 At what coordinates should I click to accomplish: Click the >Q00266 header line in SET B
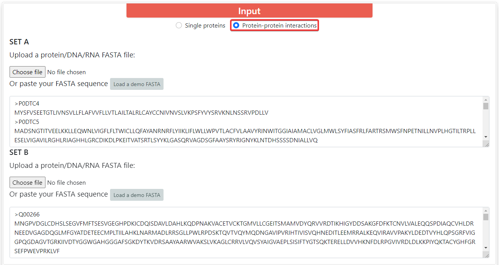point(28,215)
